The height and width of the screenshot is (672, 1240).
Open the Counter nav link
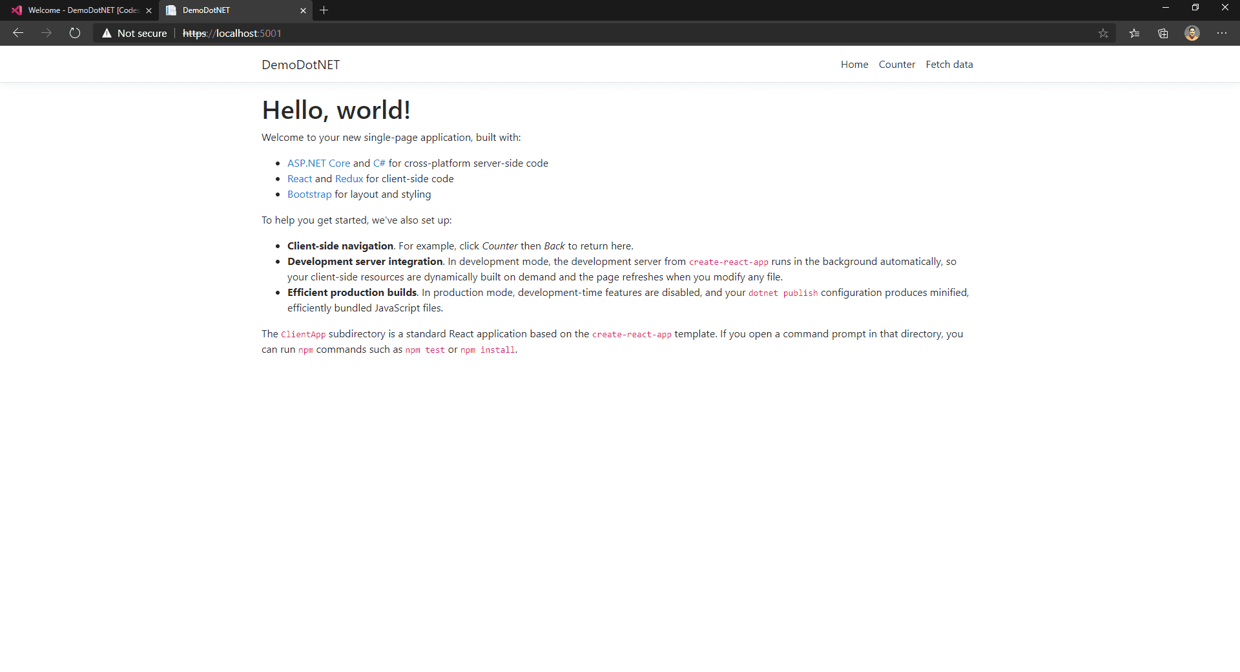pos(897,65)
